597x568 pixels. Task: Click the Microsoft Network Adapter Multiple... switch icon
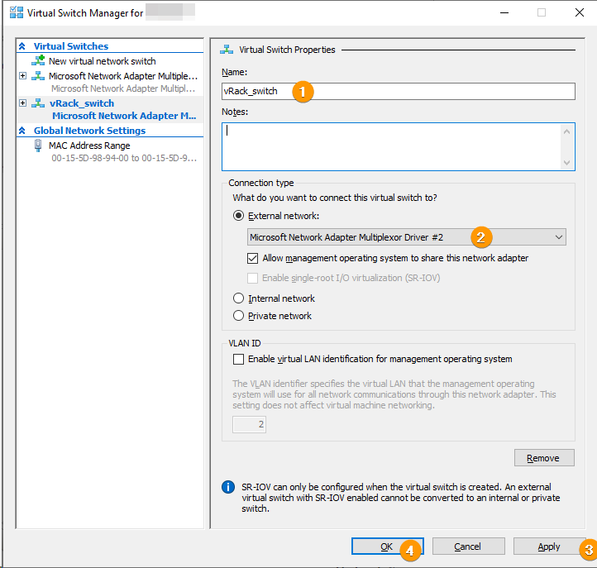[38, 76]
